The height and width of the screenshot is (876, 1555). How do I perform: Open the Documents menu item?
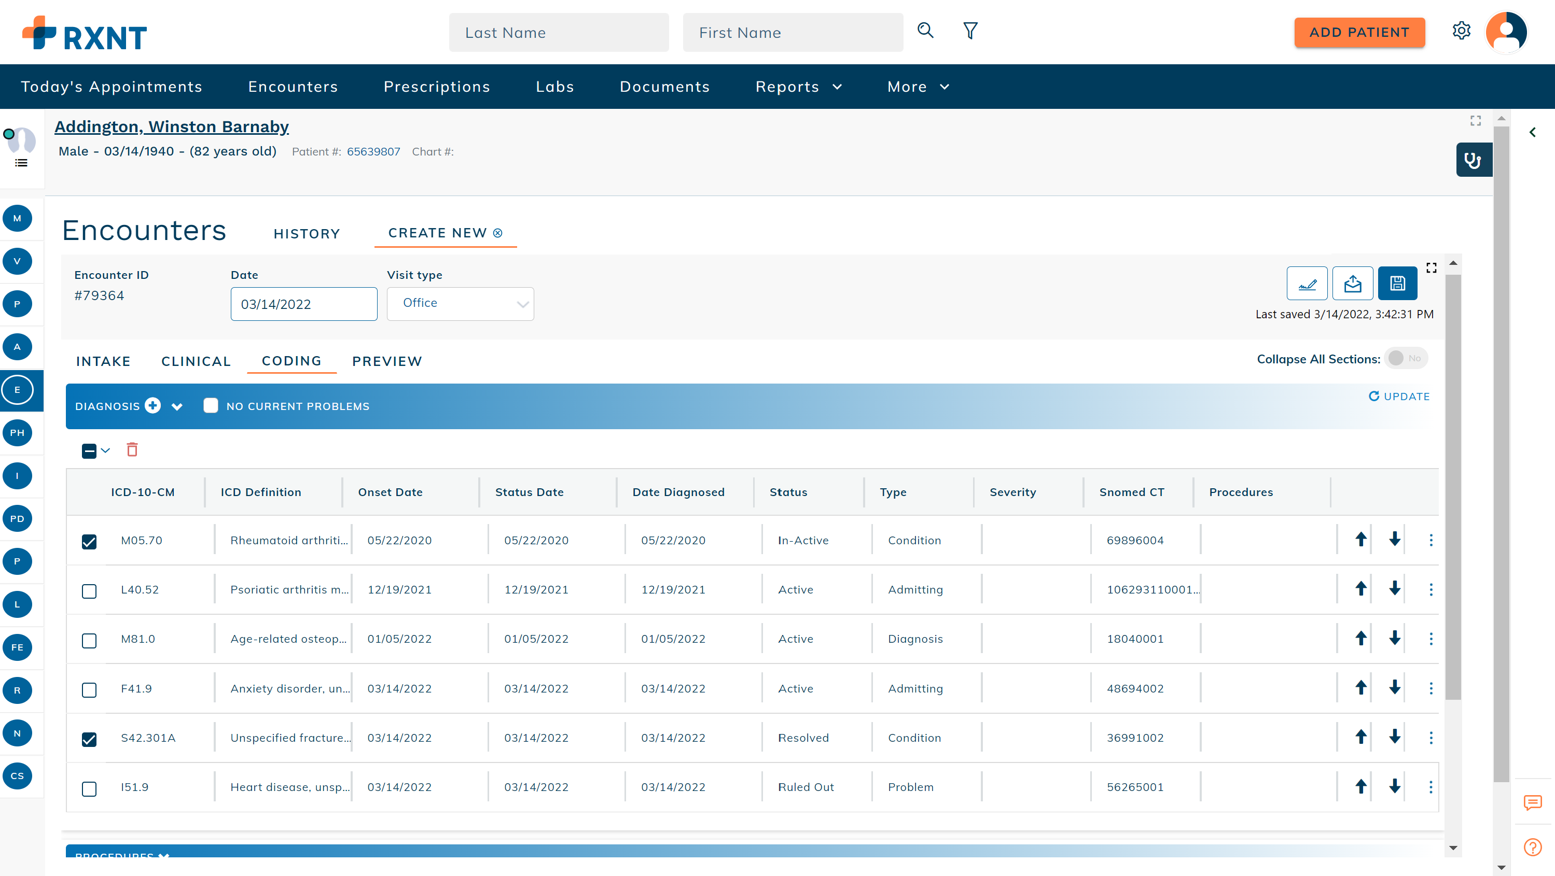[664, 86]
